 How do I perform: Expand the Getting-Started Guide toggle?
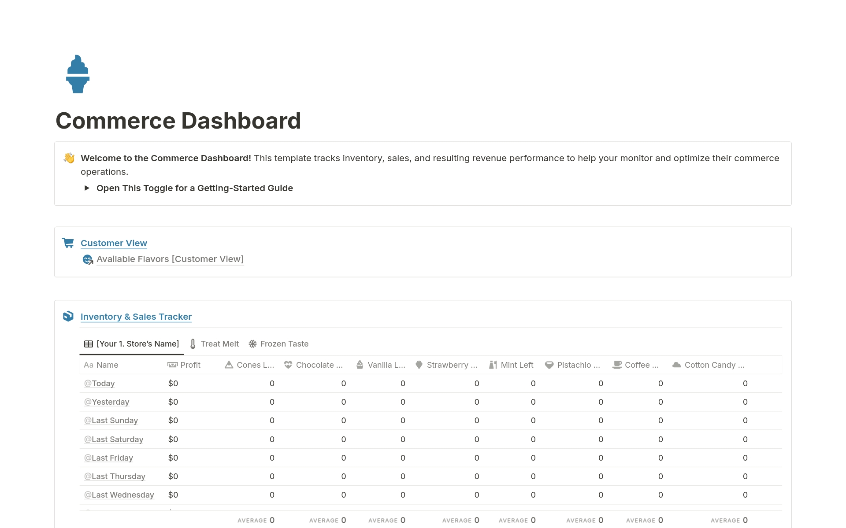(x=87, y=188)
